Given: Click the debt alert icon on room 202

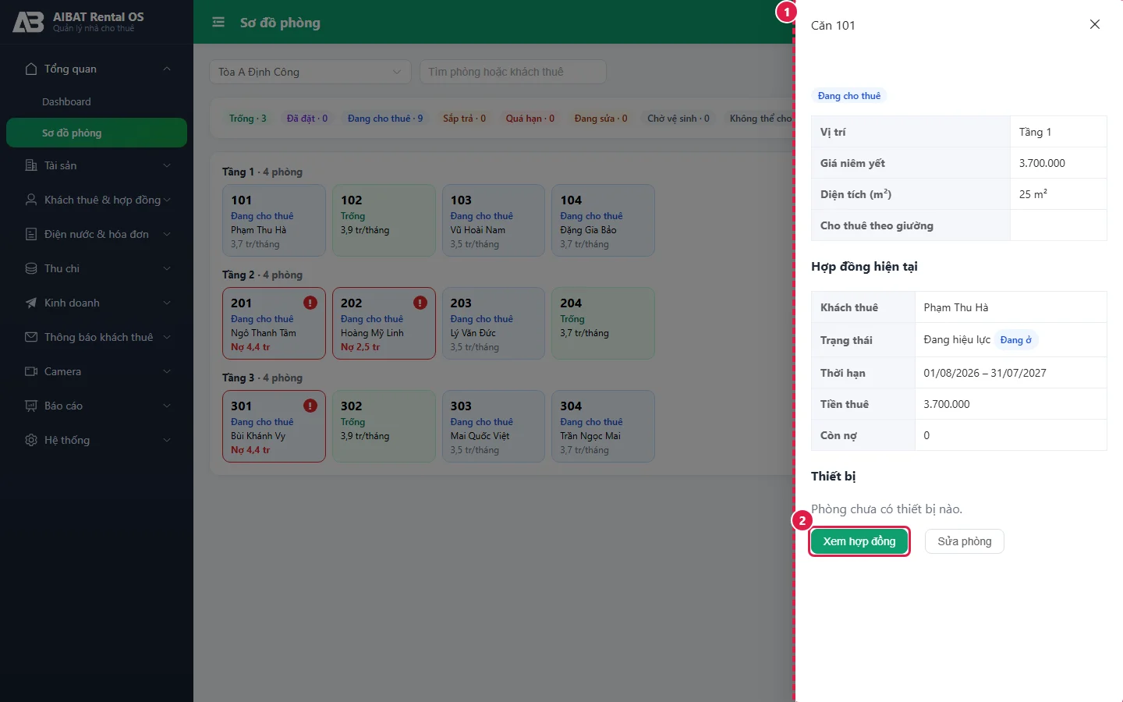Looking at the screenshot, I should pos(420,303).
